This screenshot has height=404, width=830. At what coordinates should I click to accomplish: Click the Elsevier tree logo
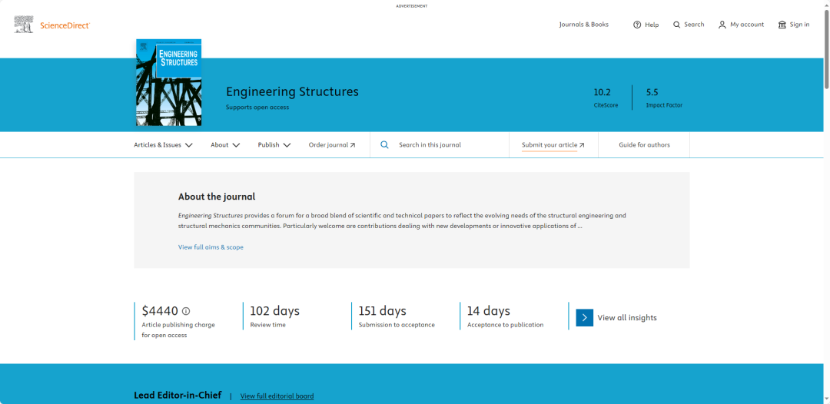click(x=23, y=25)
